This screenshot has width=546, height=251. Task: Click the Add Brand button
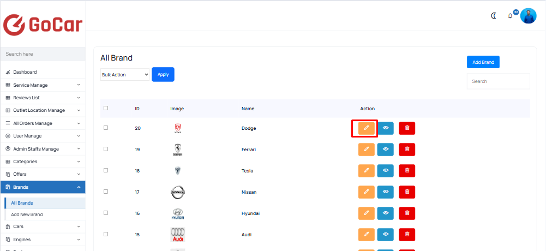483,62
